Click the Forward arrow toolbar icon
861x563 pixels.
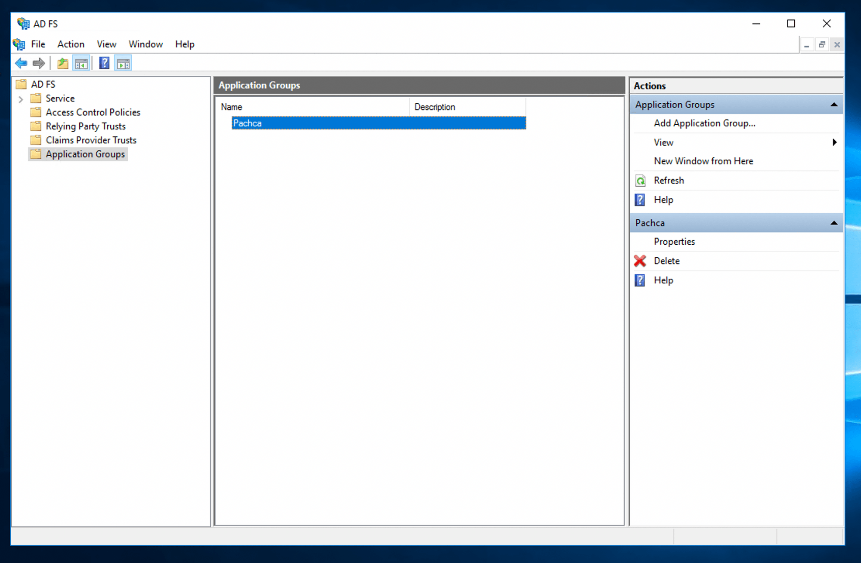click(x=39, y=64)
